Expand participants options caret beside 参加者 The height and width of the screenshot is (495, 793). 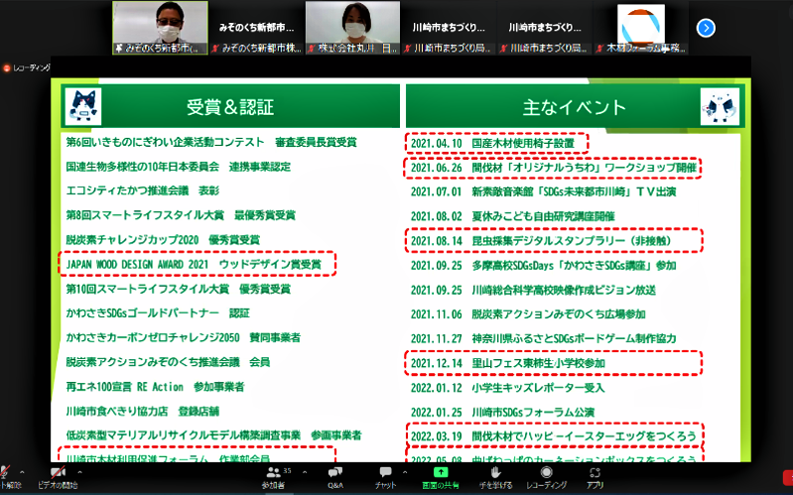(305, 472)
